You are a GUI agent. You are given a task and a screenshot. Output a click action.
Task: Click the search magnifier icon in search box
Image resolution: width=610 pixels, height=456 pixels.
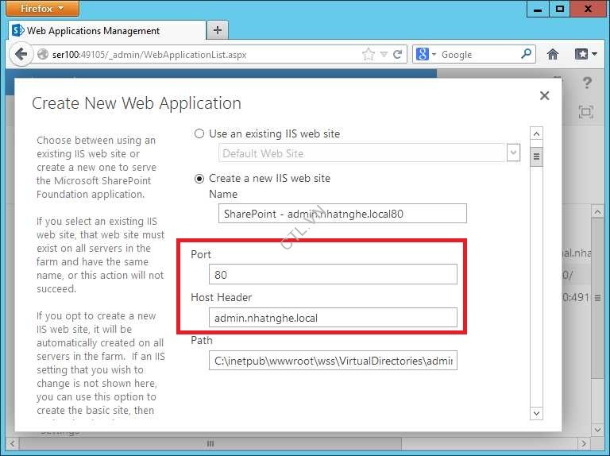pos(527,55)
